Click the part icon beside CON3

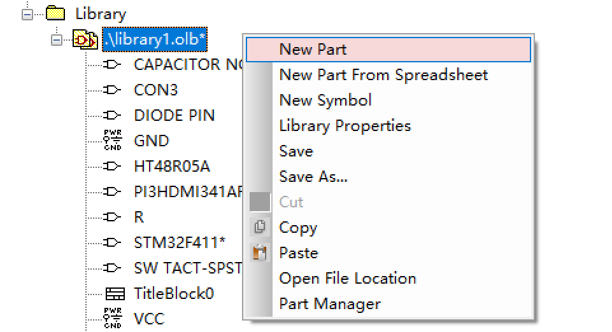(x=112, y=90)
